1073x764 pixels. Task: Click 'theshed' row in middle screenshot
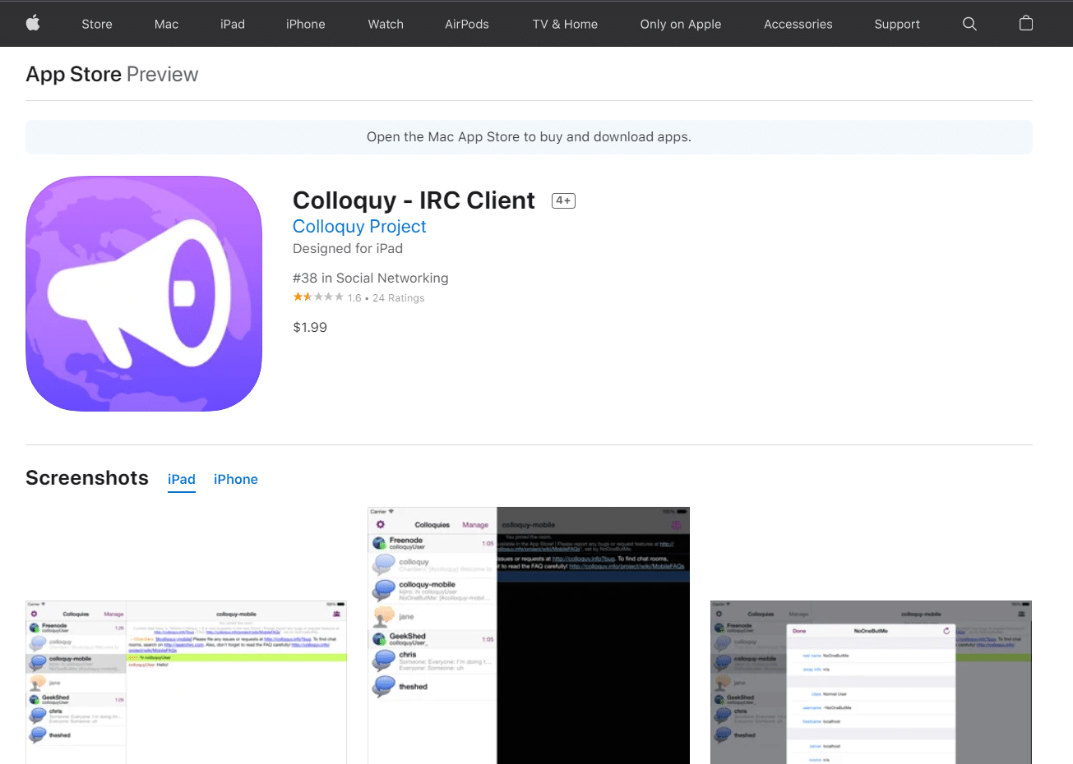(432, 686)
